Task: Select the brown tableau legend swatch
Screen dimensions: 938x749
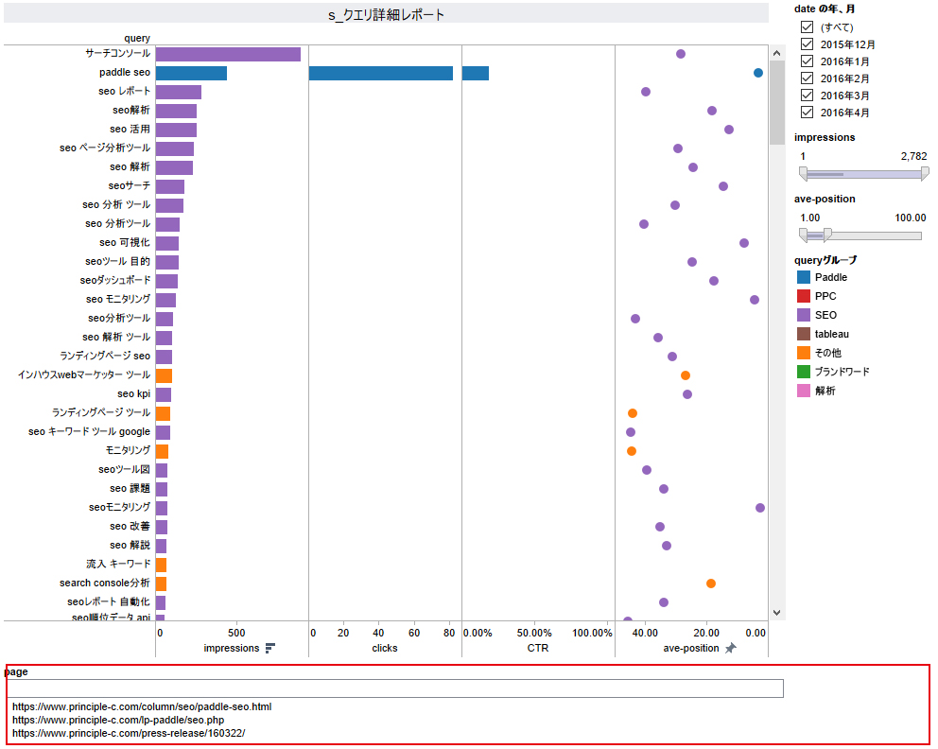Action: [x=804, y=334]
